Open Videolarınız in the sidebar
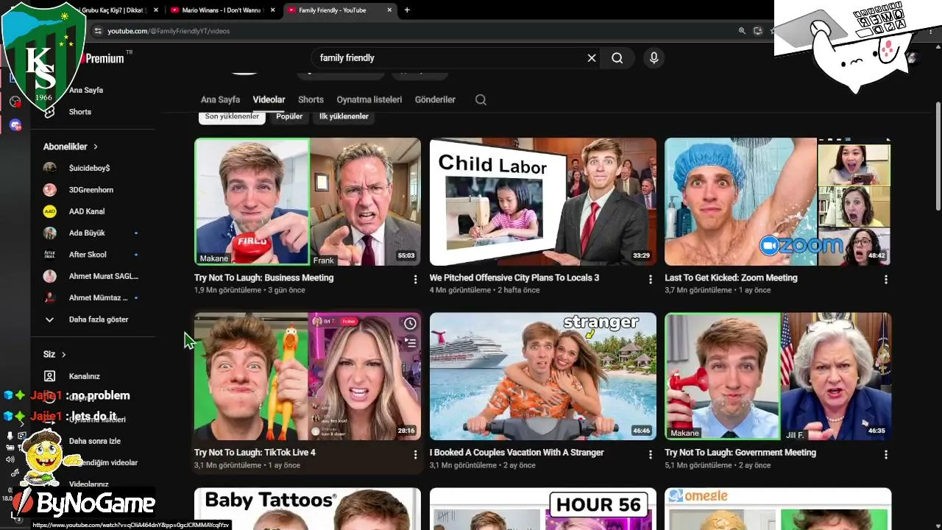 [x=88, y=484]
